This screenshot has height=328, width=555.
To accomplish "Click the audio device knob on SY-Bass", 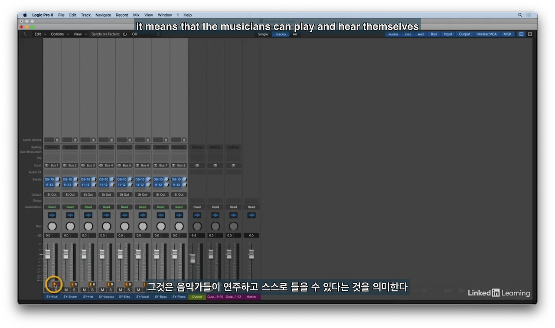I will tap(166, 140).
